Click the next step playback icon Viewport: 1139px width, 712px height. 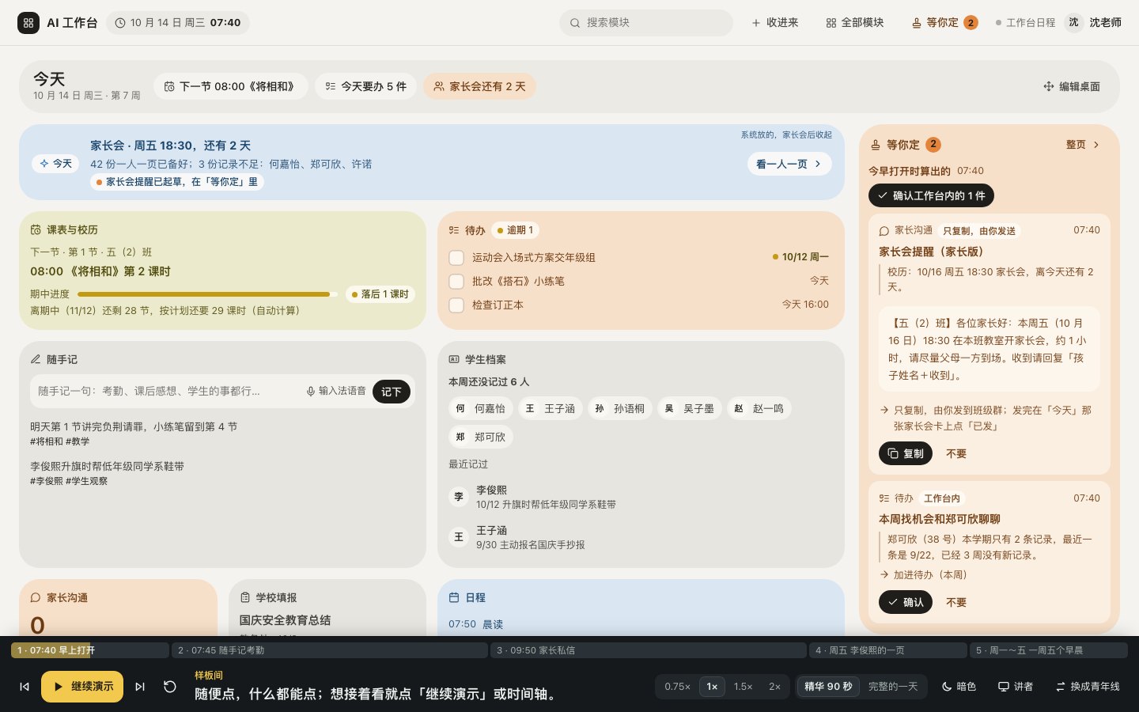coord(140,687)
